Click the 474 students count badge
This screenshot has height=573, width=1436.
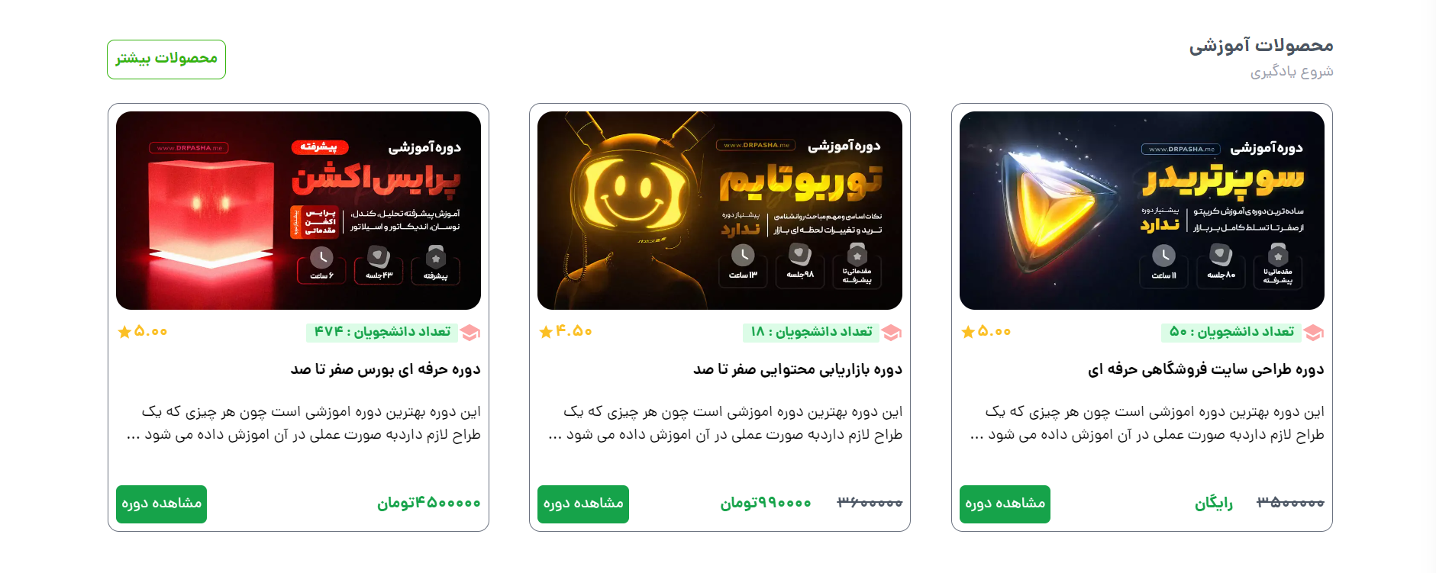tap(382, 332)
